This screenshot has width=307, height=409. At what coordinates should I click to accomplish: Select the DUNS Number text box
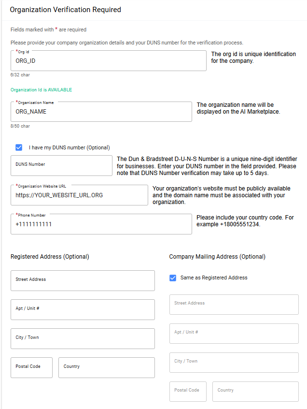pos(61,165)
